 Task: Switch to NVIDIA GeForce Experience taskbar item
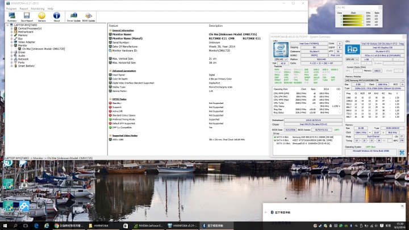[148, 225]
